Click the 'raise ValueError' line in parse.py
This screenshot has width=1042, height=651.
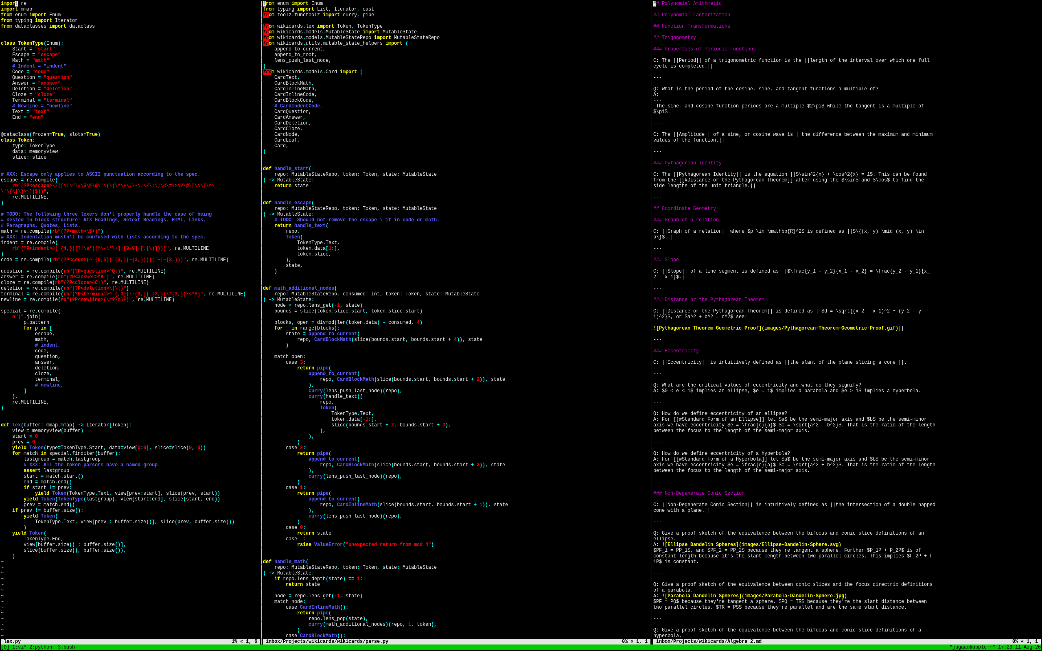click(x=366, y=545)
